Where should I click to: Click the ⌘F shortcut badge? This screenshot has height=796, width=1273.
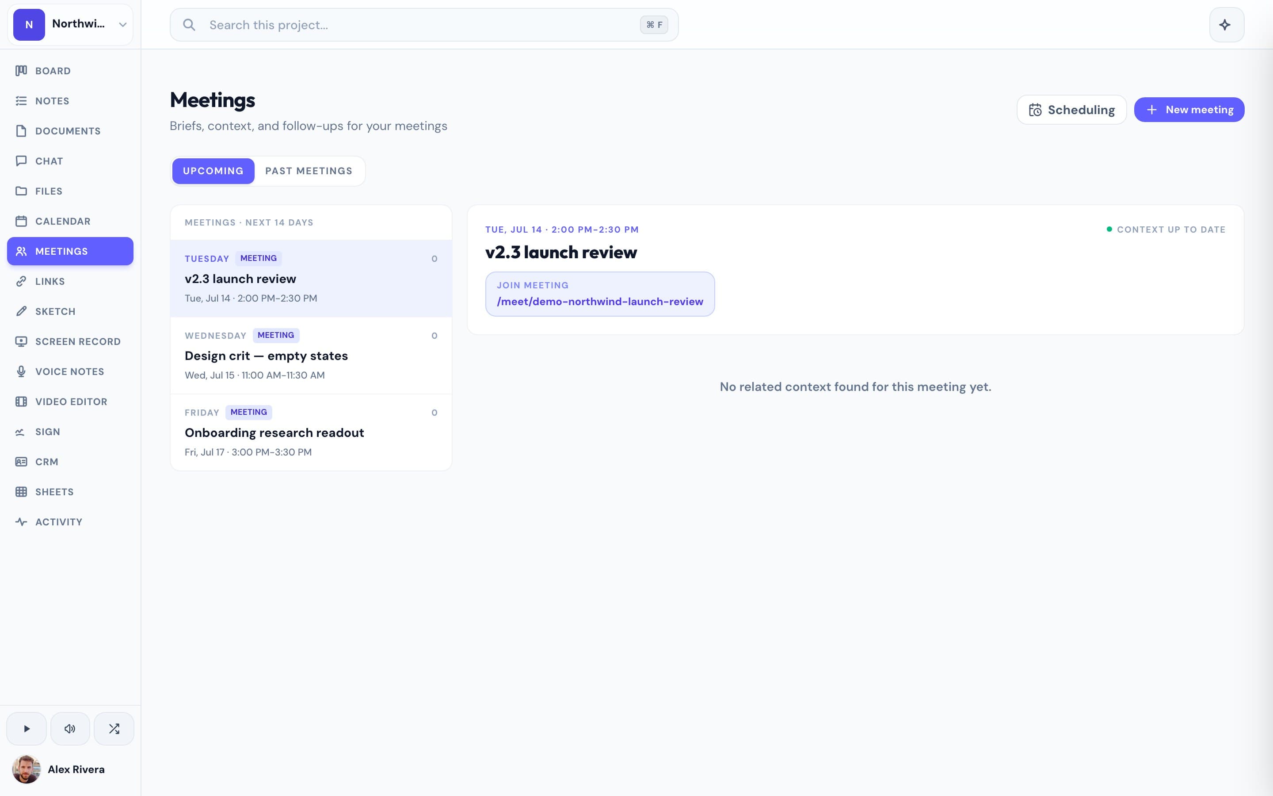point(654,25)
